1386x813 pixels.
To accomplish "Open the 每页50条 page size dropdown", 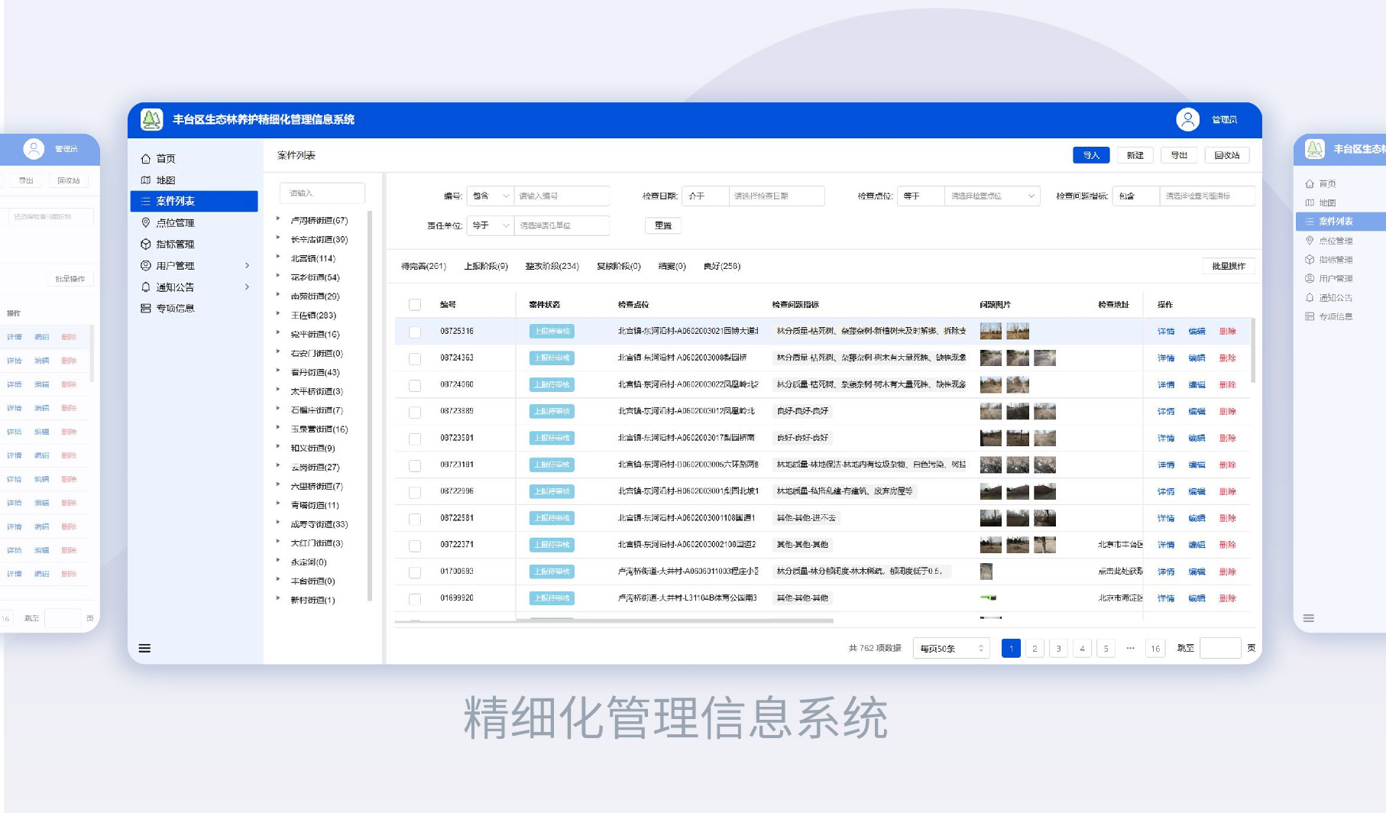I will point(951,649).
